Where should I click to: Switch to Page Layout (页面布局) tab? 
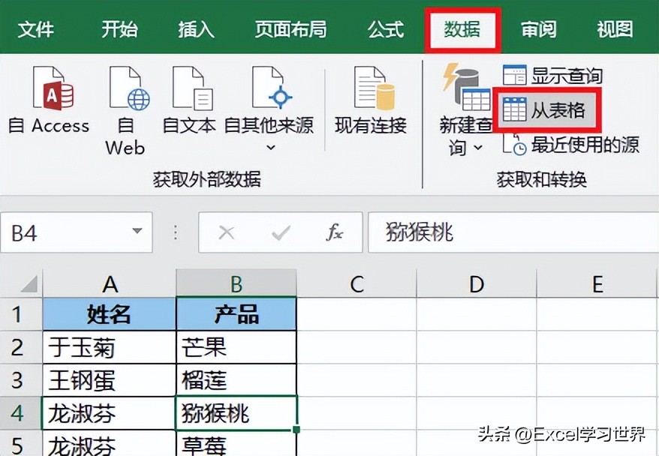tap(290, 29)
